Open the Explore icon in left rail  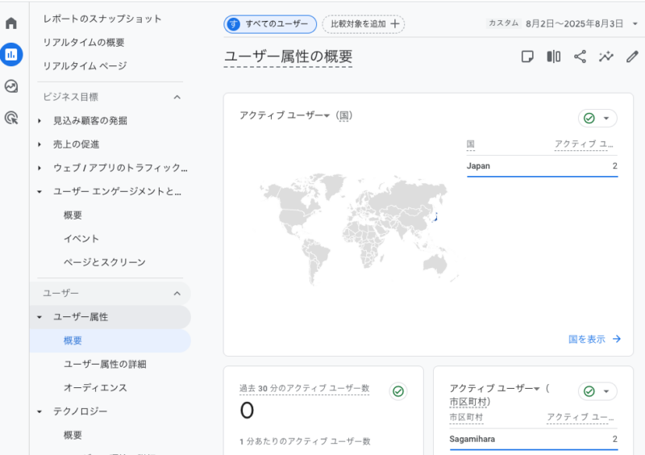[11, 86]
